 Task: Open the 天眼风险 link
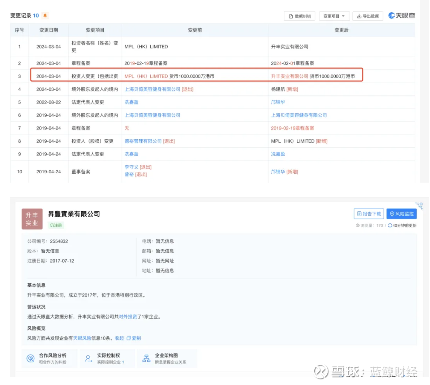click(x=82, y=338)
